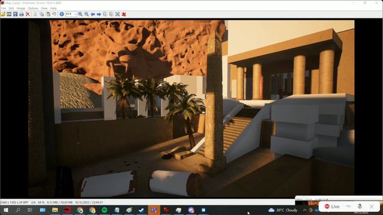Expand the system tray hidden icons chevron
Screen dimensions: 383x215
(305, 210)
